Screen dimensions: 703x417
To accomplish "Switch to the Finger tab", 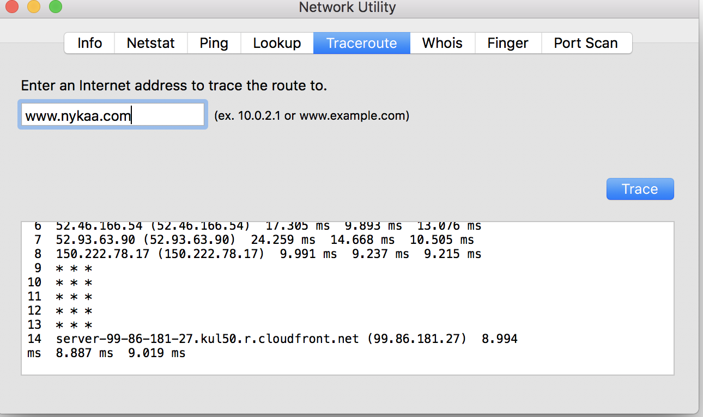I will click(508, 43).
